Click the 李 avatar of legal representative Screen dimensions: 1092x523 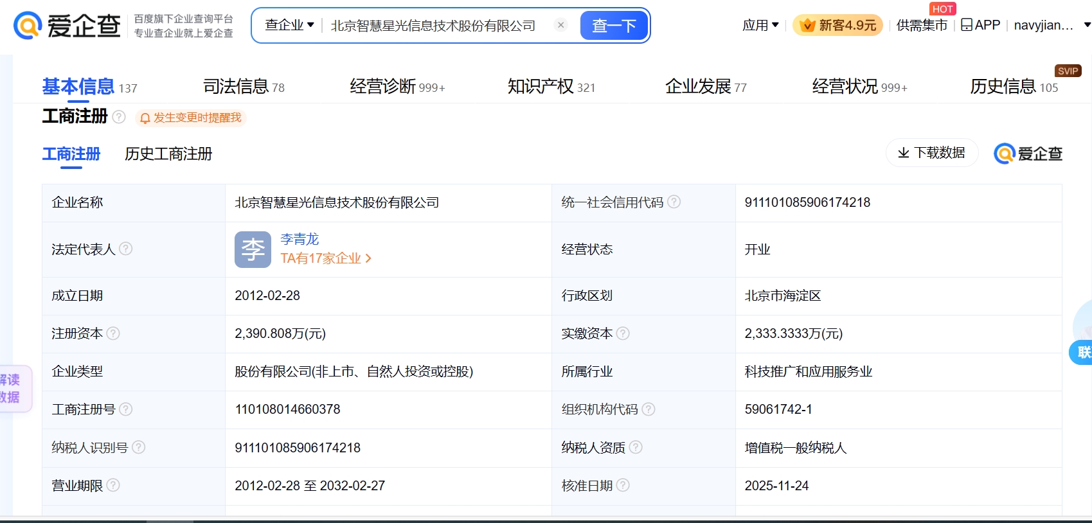(x=253, y=249)
